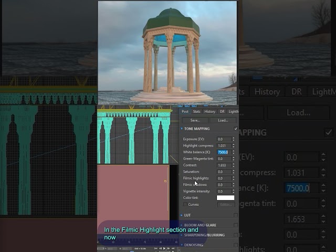The height and width of the screenshot is (252, 336).
Task: Toggle the Tone Mapping checkbox
Action: (236, 129)
